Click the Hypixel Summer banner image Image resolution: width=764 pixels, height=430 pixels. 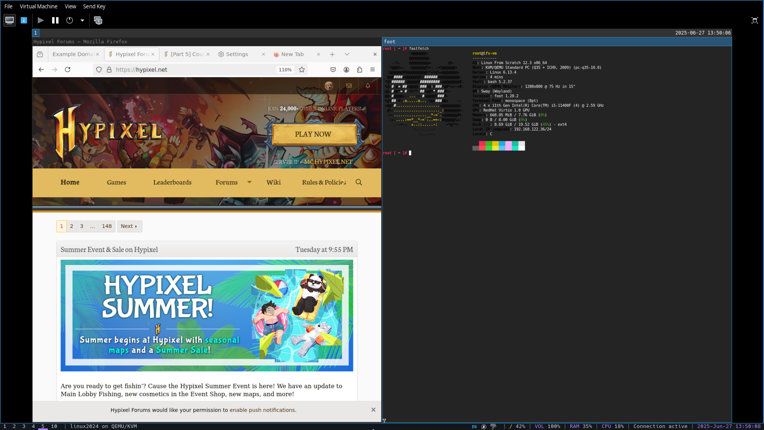207,316
